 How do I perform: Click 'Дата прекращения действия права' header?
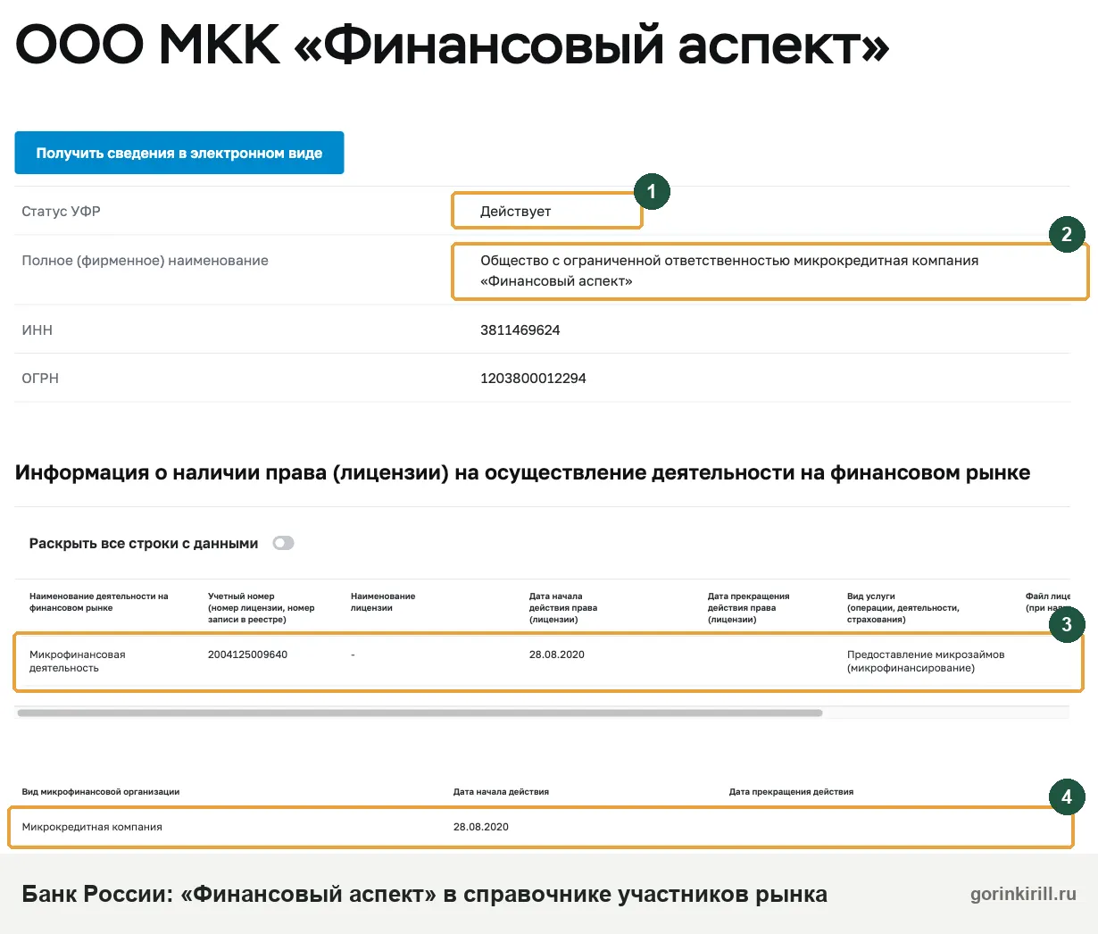click(x=748, y=607)
